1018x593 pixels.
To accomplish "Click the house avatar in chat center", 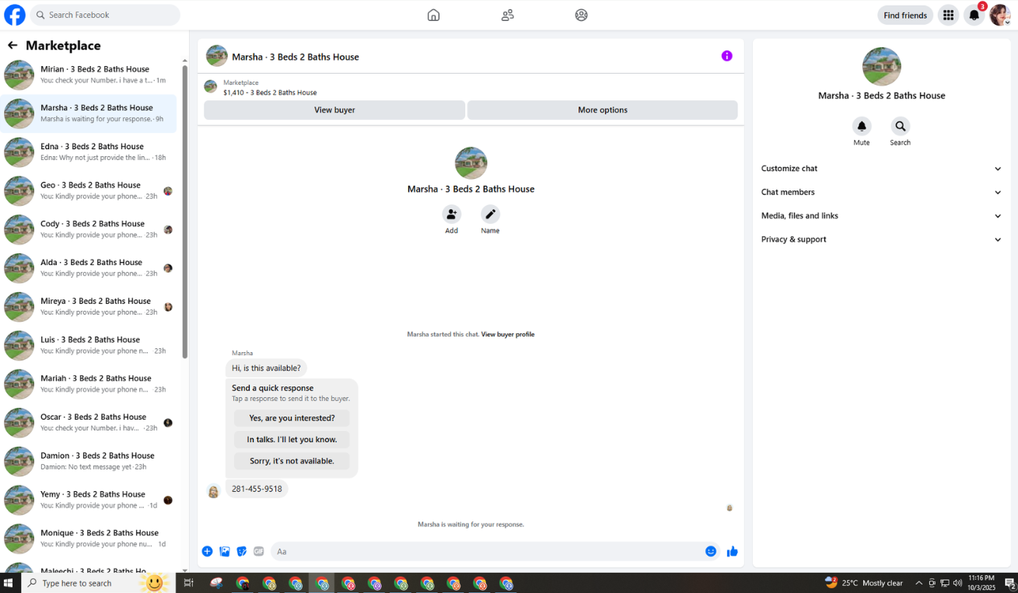I will [x=471, y=163].
